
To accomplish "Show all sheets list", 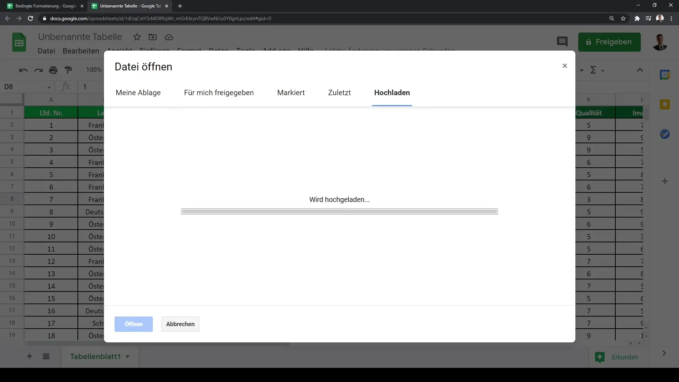I will click(46, 356).
